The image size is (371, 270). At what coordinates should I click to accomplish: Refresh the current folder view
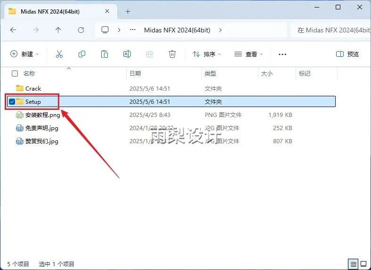point(81,30)
